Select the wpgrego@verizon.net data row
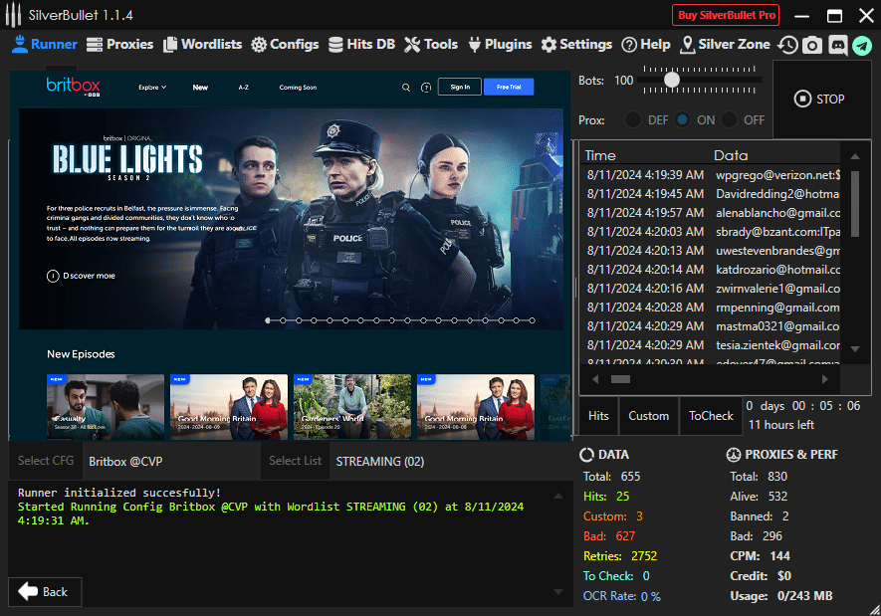The height and width of the screenshot is (616, 881). [x=711, y=175]
